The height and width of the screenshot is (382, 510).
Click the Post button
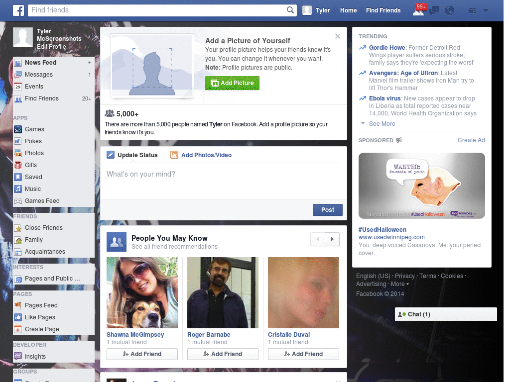(x=328, y=210)
